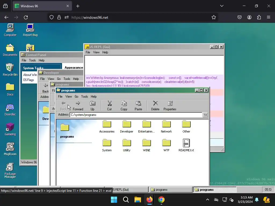275x206 pixels.
Task: Open Firefox extensions button
Action: [259, 17]
